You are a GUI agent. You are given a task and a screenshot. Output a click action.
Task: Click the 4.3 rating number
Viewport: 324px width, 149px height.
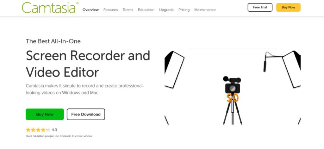[54, 130]
